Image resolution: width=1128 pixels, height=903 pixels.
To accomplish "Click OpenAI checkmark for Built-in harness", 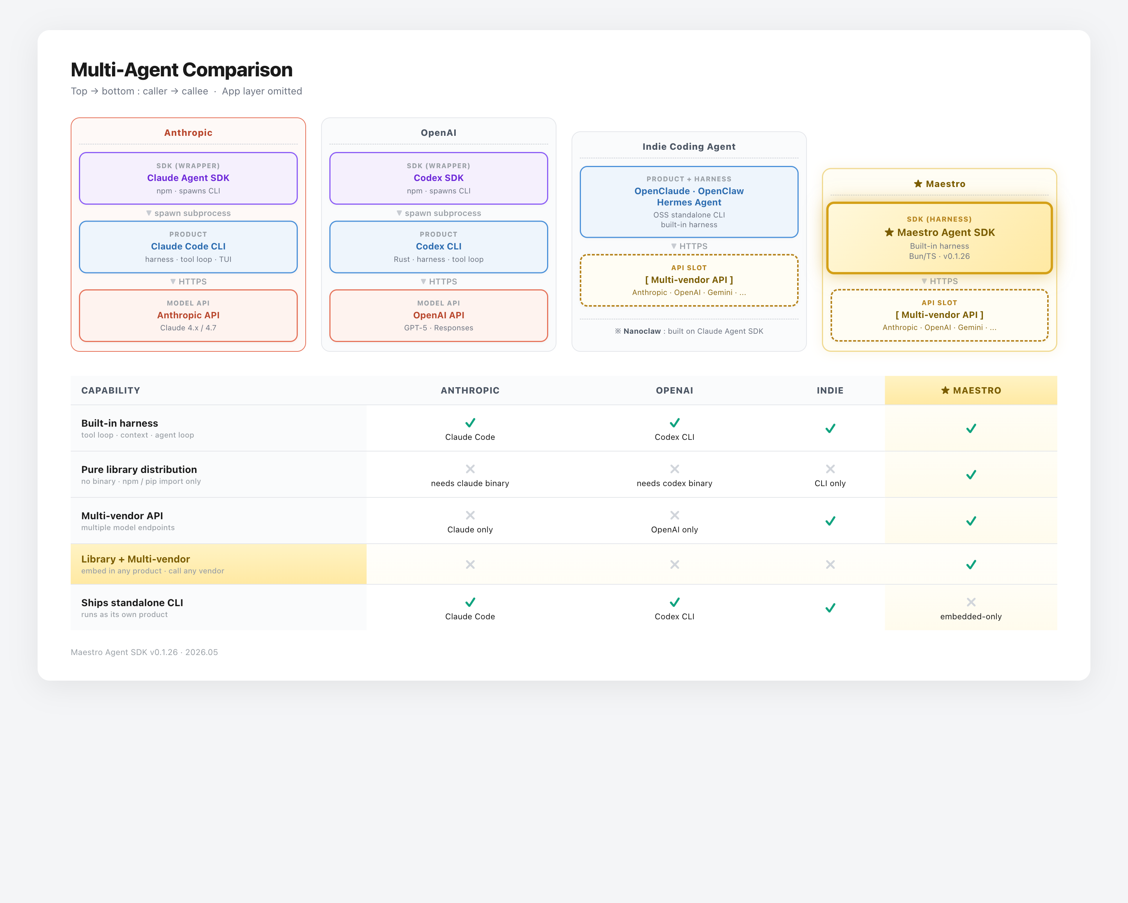I will [x=675, y=423].
